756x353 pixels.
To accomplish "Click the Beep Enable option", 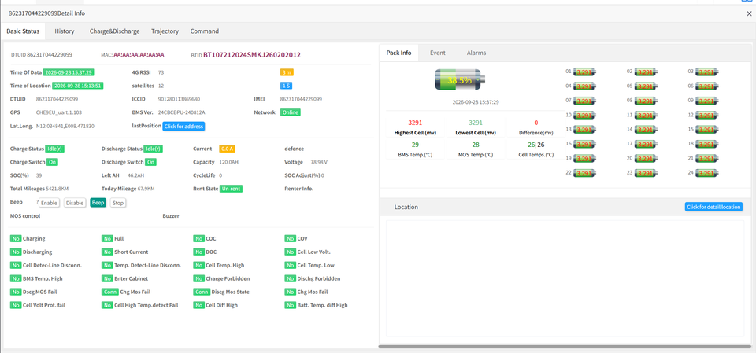I will click(x=49, y=203).
